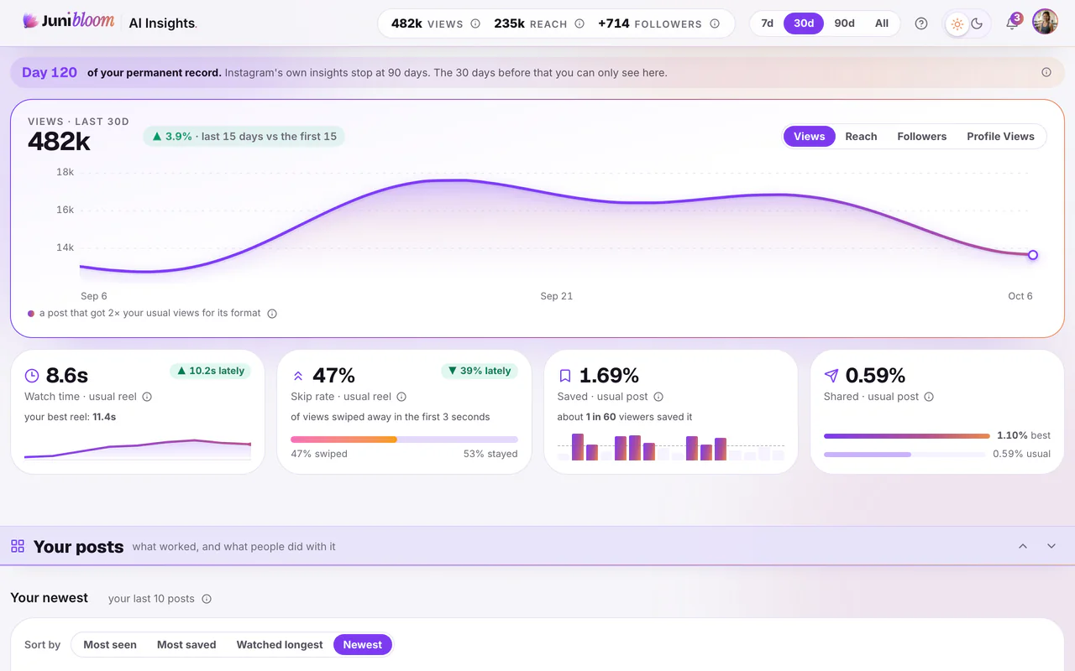Screen dimensions: 1075x671
Task: Collapse Your posts with up chevron
Action: pos(1023,546)
